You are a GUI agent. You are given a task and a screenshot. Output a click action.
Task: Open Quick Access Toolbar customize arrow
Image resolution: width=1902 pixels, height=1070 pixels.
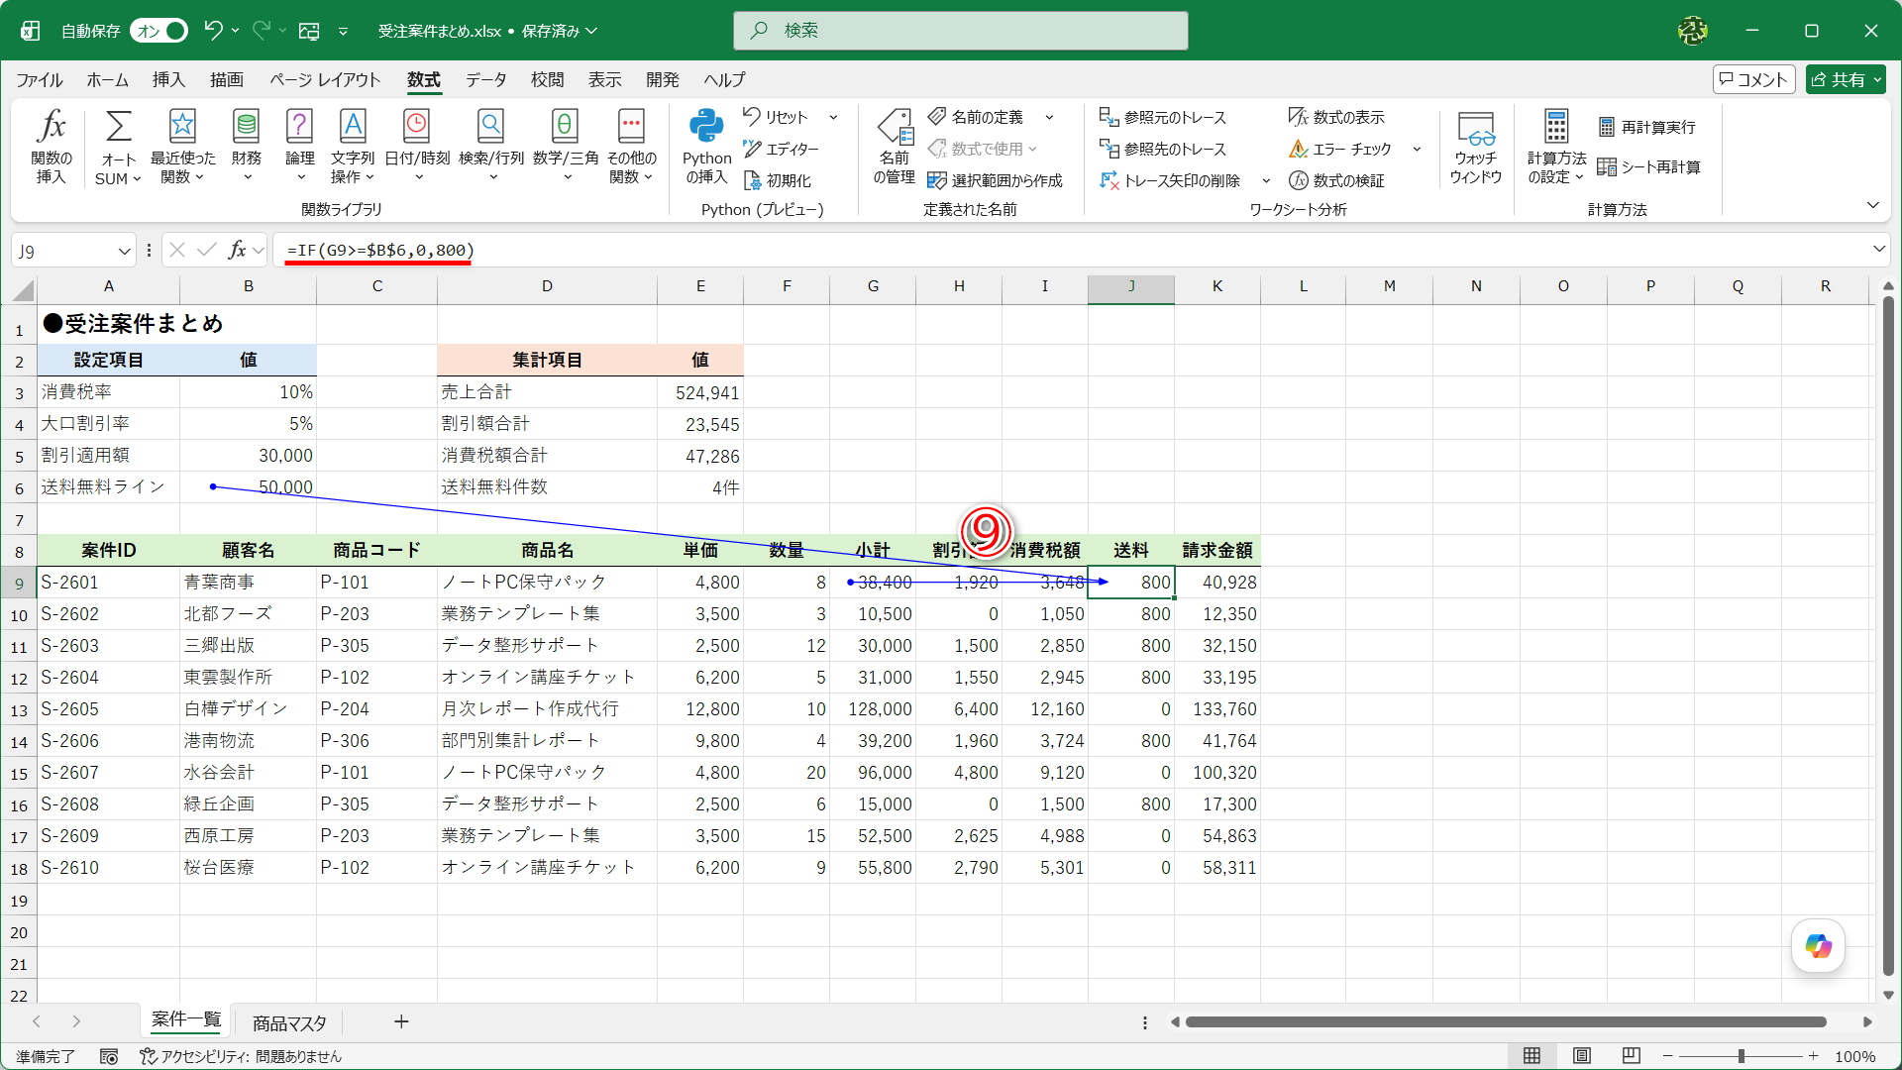point(343,31)
